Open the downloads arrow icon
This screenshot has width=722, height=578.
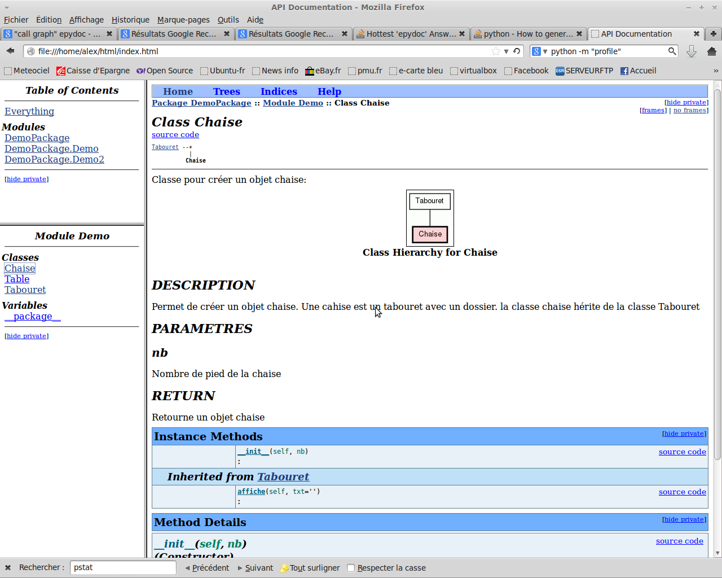tap(691, 51)
